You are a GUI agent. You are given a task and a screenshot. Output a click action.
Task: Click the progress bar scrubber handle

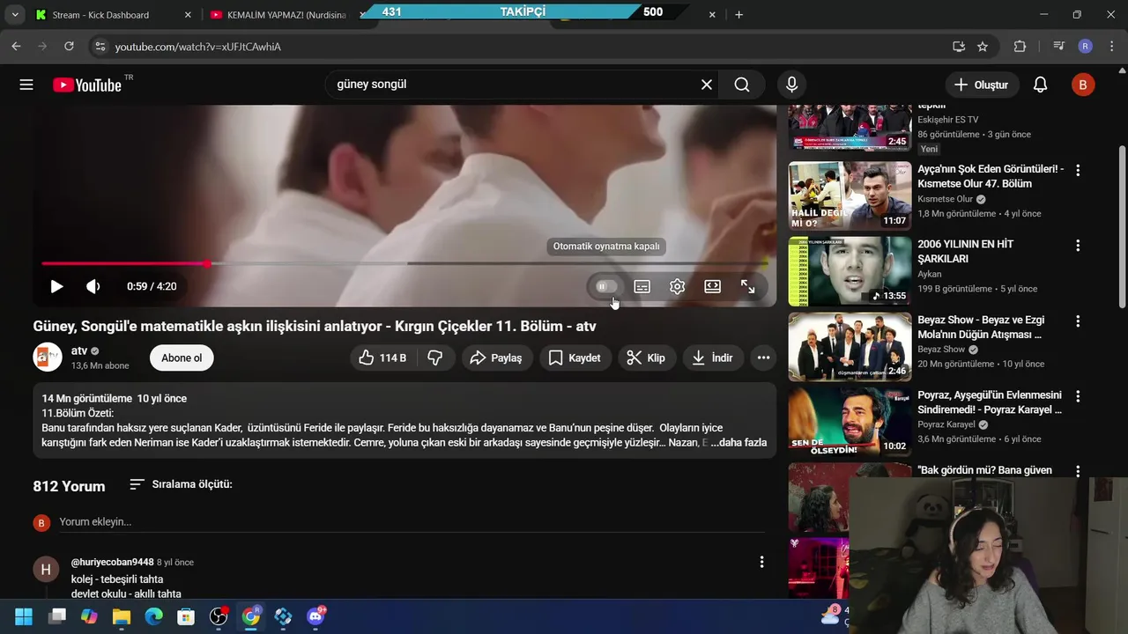[207, 263]
